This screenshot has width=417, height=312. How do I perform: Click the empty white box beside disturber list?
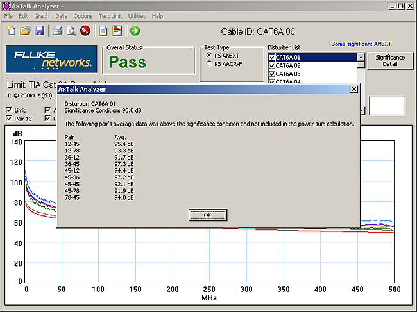pos(387,106)
